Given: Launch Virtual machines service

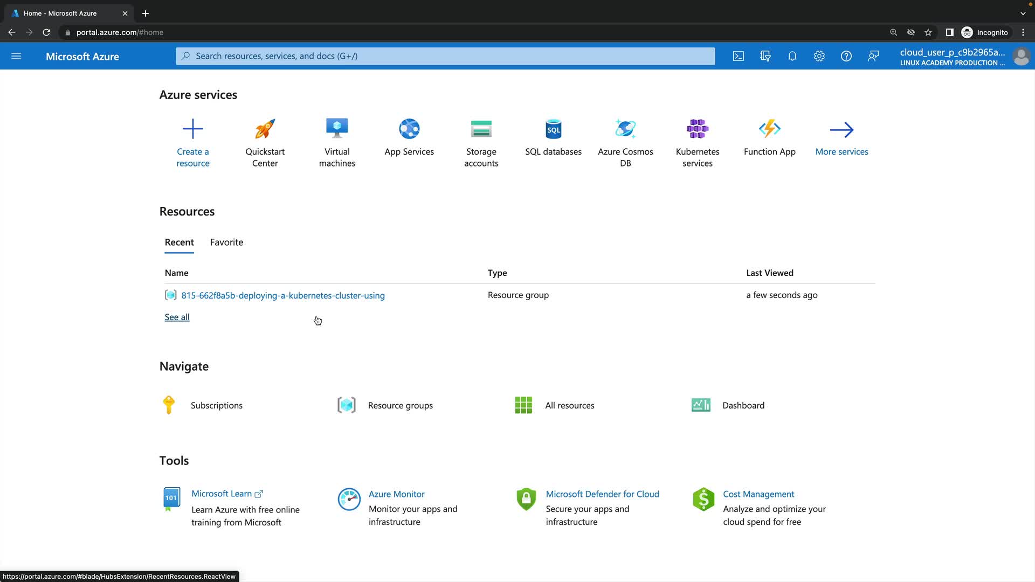Looking at the screenshot, I should tap(337, 129).
